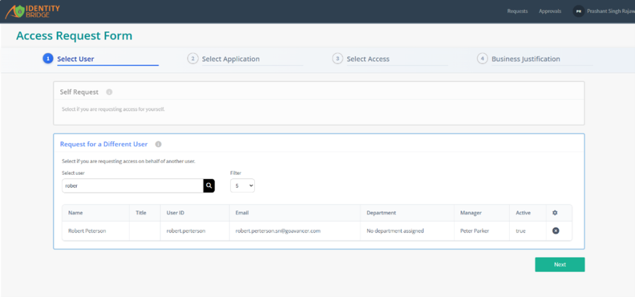
Task: Click the Access Request Form page title
Action: click(x=74, y=36)
